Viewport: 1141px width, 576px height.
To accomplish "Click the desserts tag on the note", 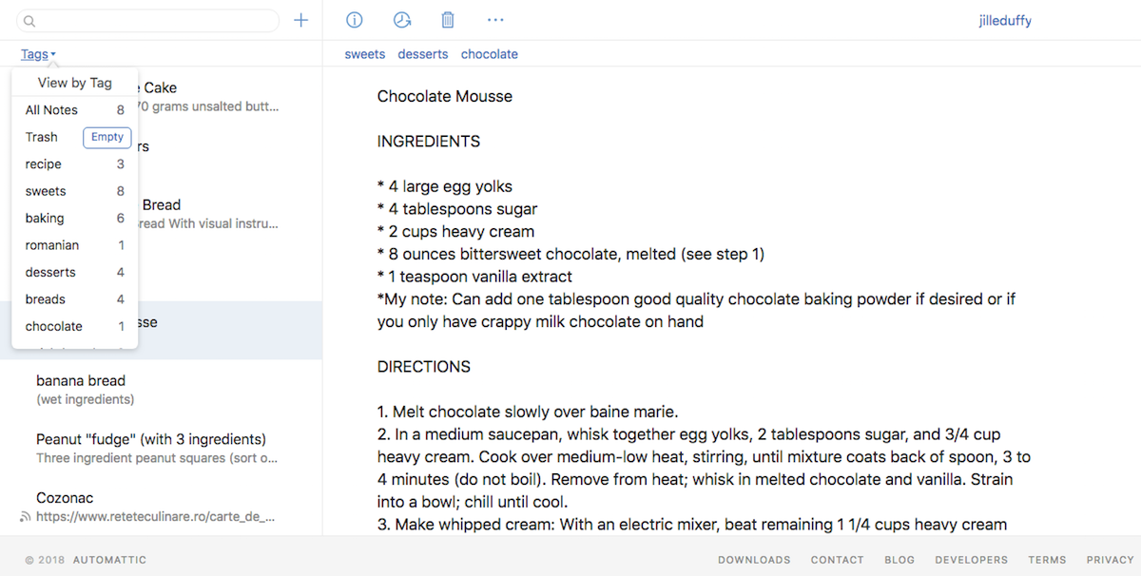I will pyautogui.click(x=423, y=54).
